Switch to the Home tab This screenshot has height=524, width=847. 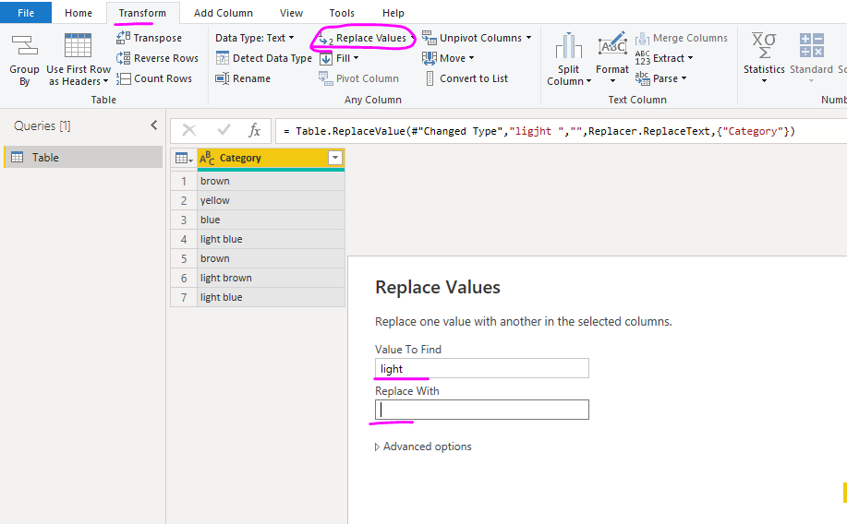[x=79, y=13]
